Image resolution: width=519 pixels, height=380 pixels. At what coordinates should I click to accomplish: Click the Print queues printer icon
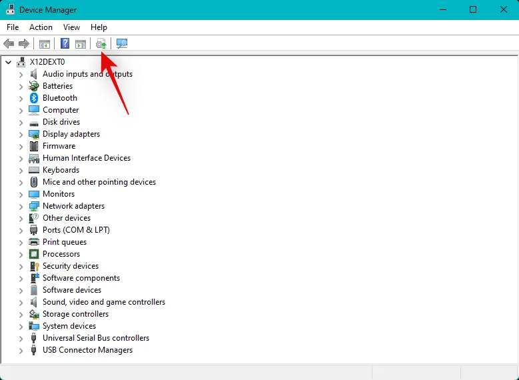pyautogui.click(x=34, y=242)
